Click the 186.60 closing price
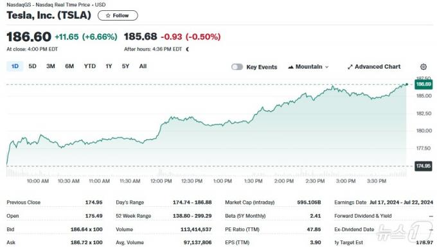The width and height of the screenshot is (437, 248). [x=29, y=37]
